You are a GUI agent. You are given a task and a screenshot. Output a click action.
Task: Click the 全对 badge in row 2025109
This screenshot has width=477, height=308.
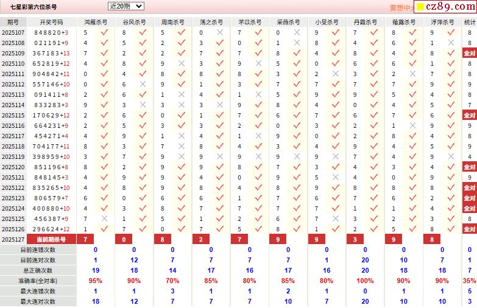coord(470,53)
